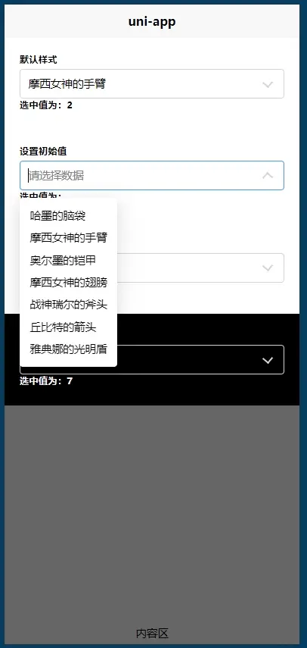Screen dimensions: 307x648
Task: Click the white chevron in the black section select
Action: click(x=268, y=360)
